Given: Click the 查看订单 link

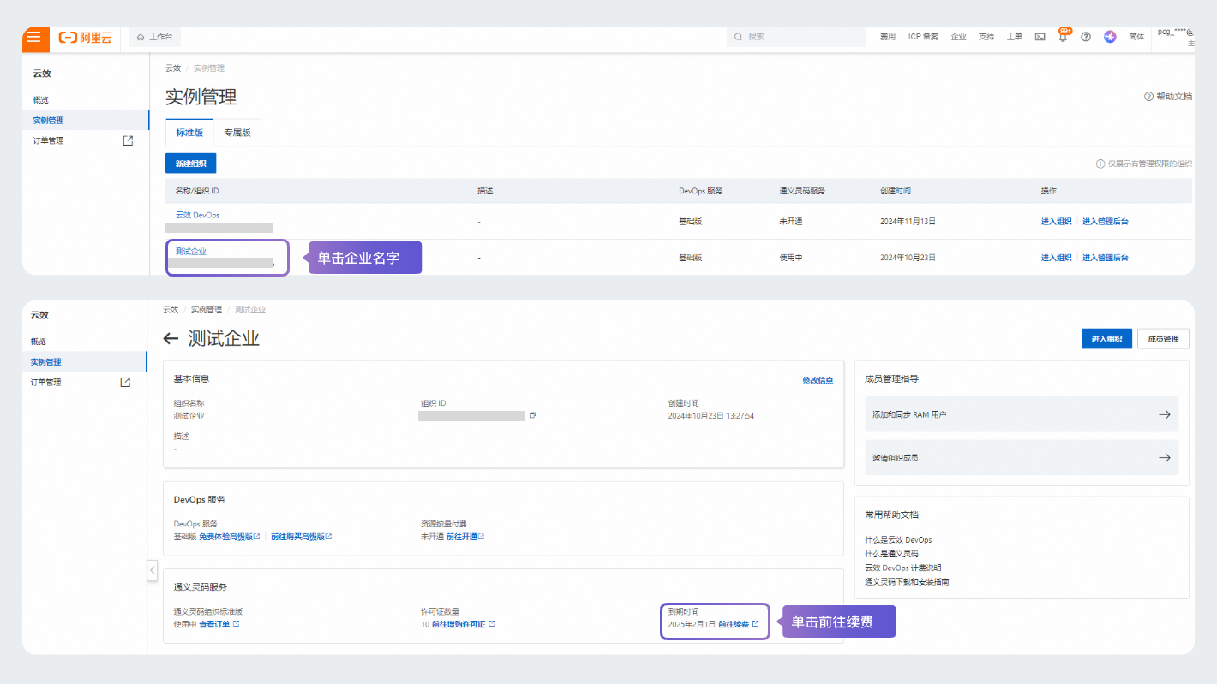Looking at the screenshot, I should [219, 624].
